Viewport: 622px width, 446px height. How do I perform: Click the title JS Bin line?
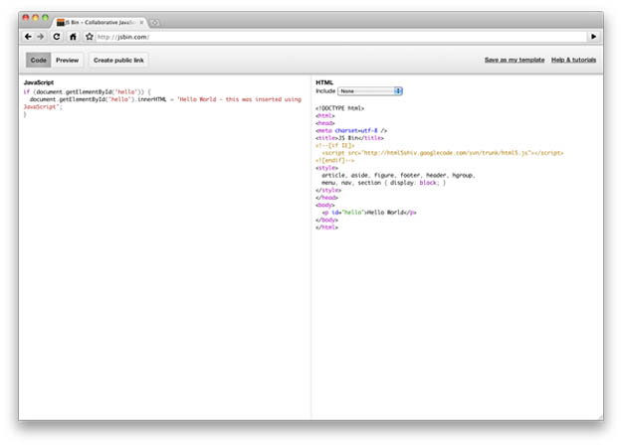coord(349,138)
